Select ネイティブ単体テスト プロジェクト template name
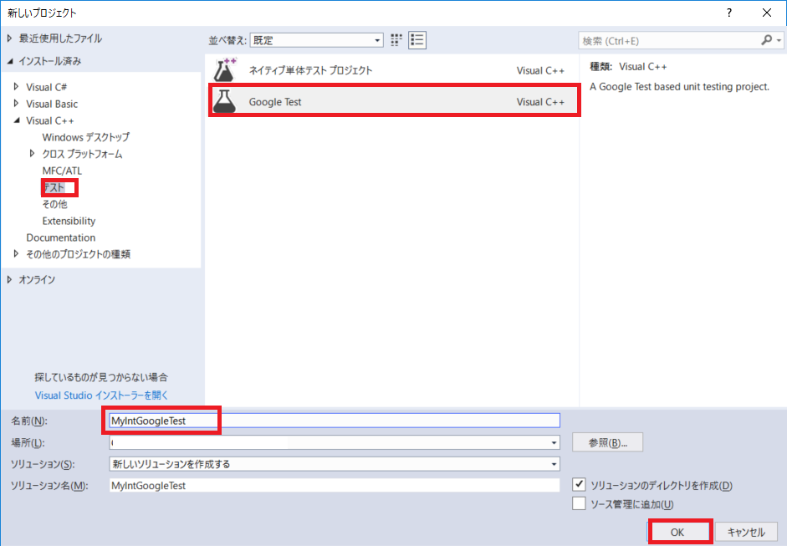787x546 pixels. tap(310, 70)
